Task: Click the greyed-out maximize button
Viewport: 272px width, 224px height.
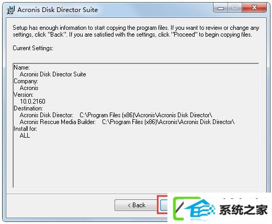Action: [235, 8]
